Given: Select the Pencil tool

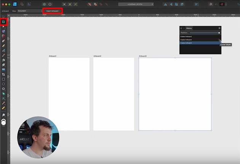Looking at the screenshot, I should (x=3, y=46).
